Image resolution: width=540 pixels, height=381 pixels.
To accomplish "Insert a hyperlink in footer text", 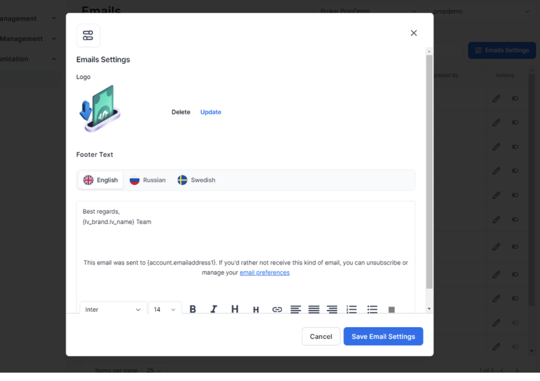I will 277,310.
